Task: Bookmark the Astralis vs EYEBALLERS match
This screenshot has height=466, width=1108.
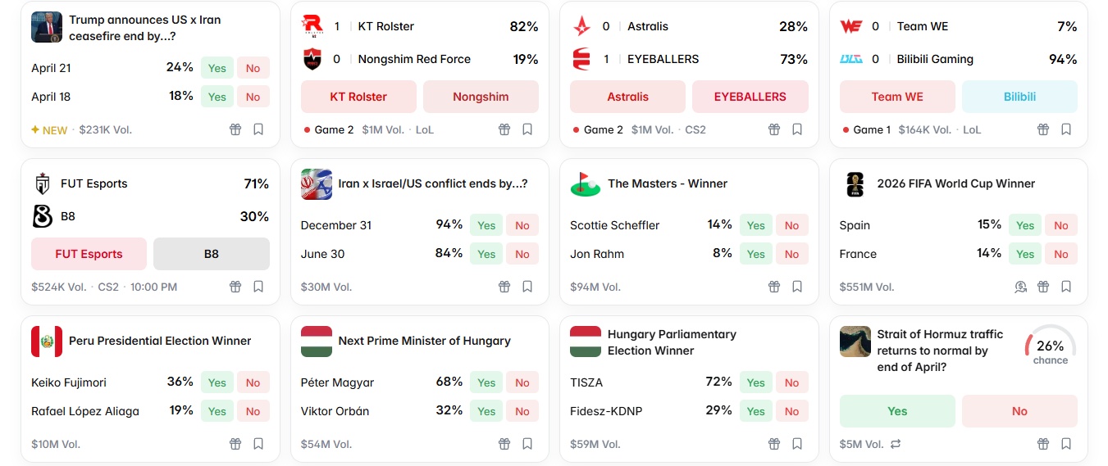Action: pos(797,129)
